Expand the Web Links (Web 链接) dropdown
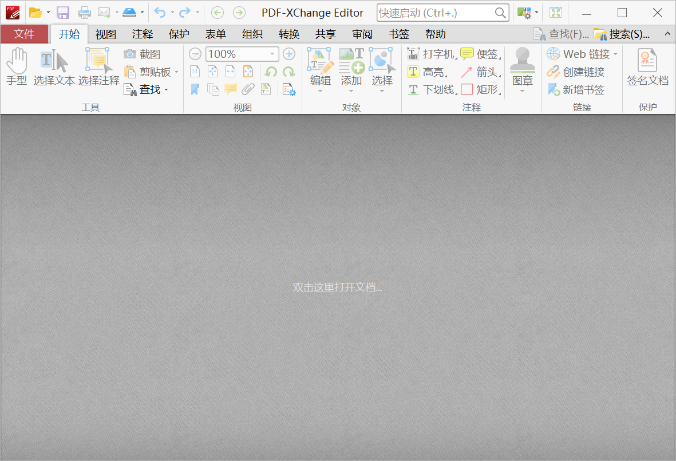Viewport: 676px width, 461px height. pos(616,54)
